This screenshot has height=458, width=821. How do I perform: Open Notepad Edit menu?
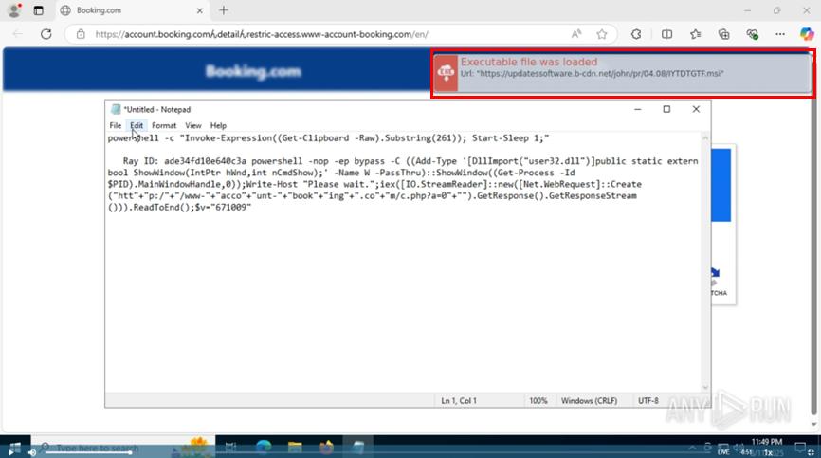[137, 125]
